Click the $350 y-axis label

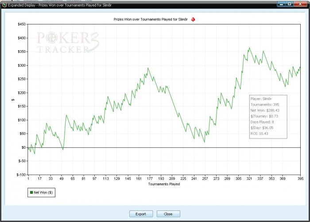[x=22, y=52]
